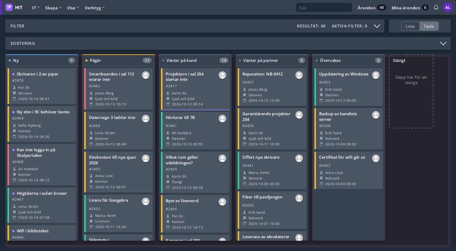Switch to Lista view
The width and height of the screenshot is (456, 251).
pos(410,26)
